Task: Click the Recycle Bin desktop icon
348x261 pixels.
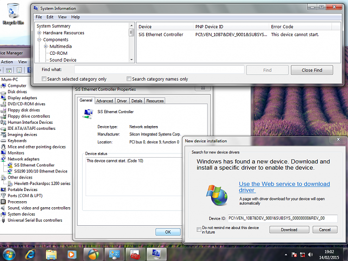Action: pos(13,14)
